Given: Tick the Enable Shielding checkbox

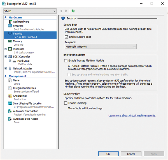Looking at the screenshot, I should click(x=66, y=103).
